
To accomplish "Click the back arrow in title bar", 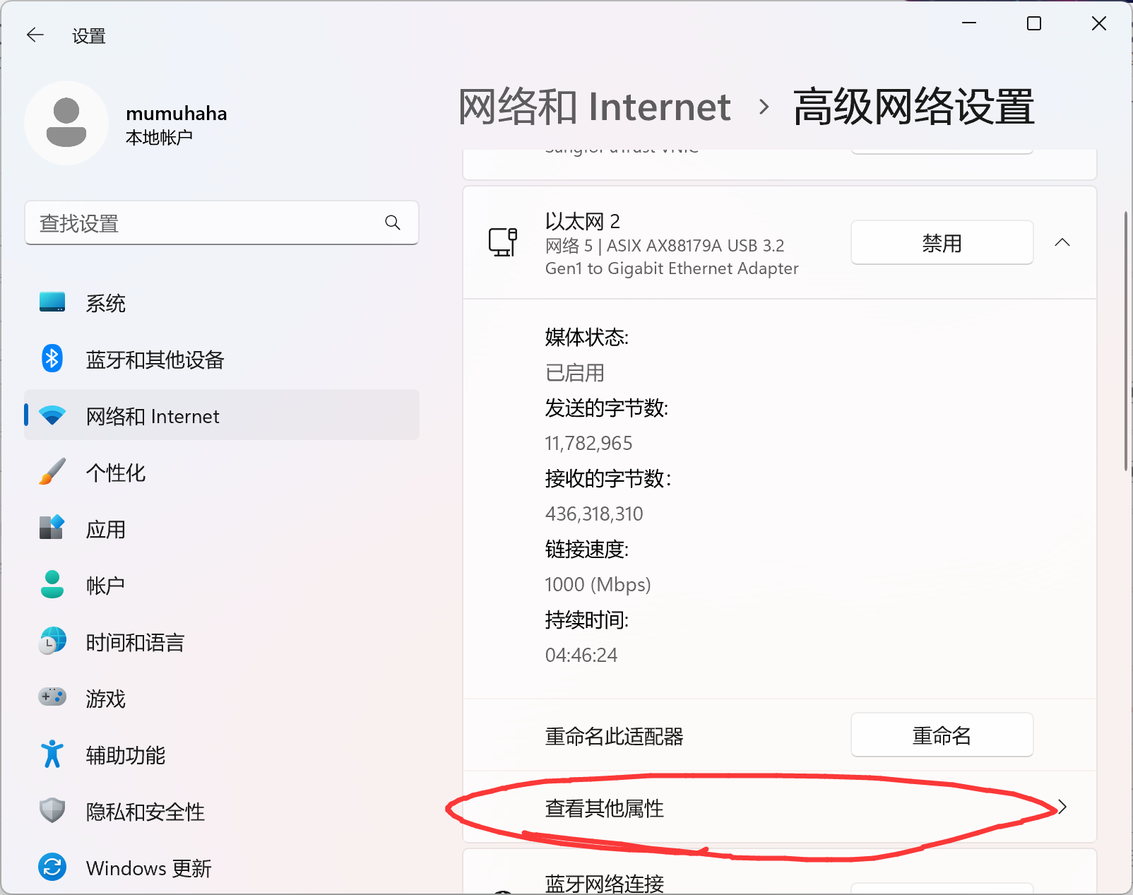I will tap(35, 35).
